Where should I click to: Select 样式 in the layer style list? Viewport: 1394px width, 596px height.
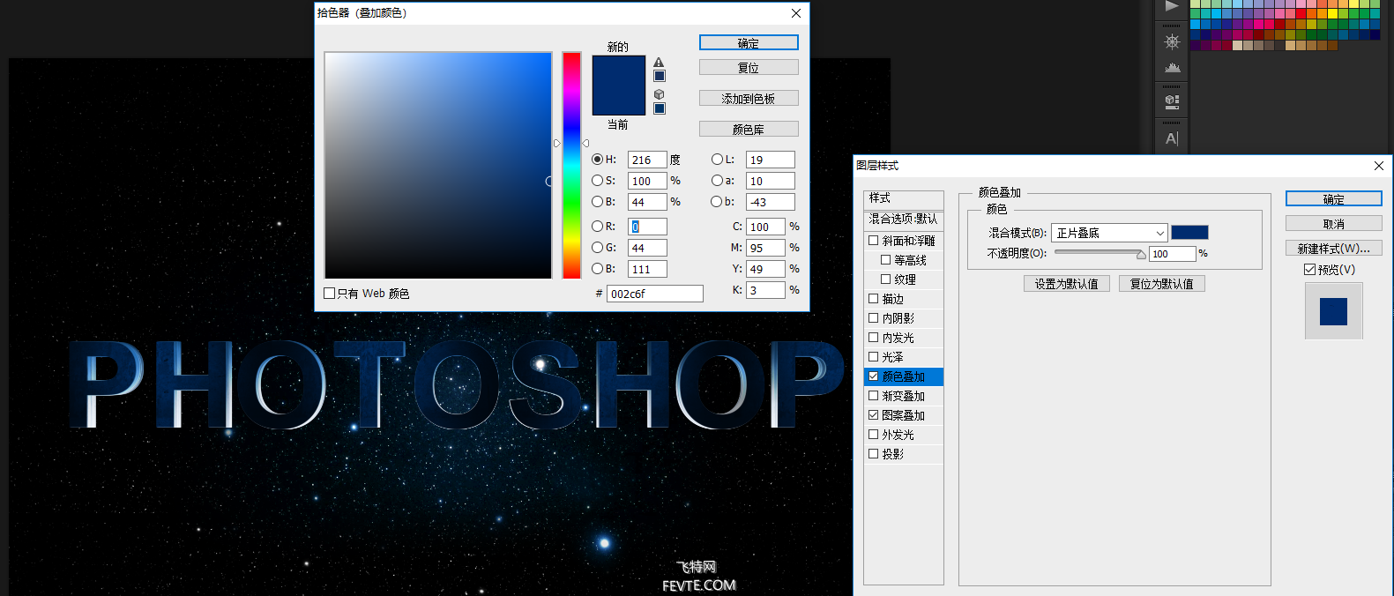click(904, 198)
